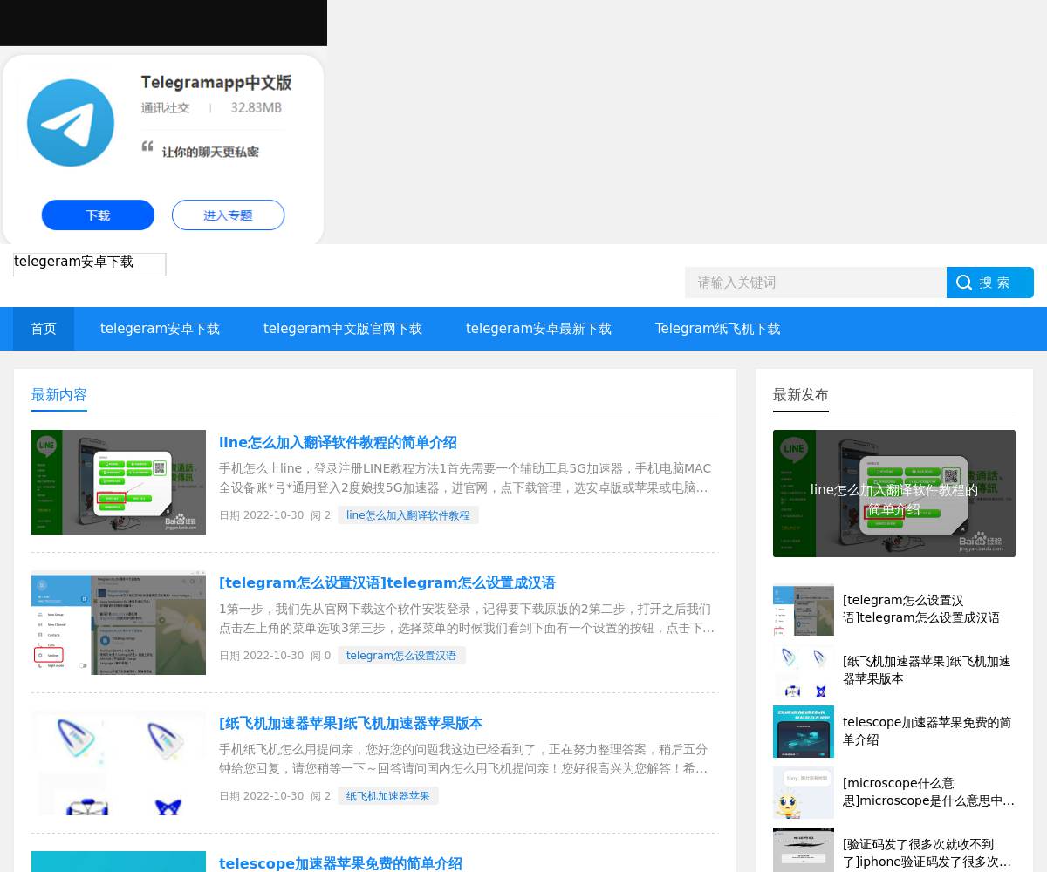Open telegeram安卓下载 navigation item

pyautogui.click(x=160, y=329)
